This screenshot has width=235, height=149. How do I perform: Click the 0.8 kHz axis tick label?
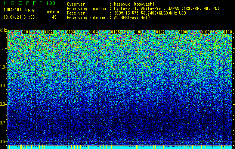coord(3,104)
